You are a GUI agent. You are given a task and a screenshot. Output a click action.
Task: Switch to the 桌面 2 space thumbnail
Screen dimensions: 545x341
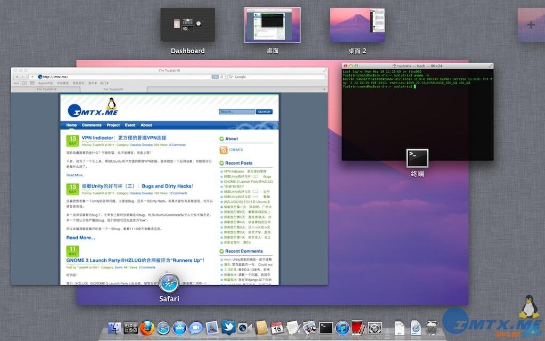coord(357,25)
